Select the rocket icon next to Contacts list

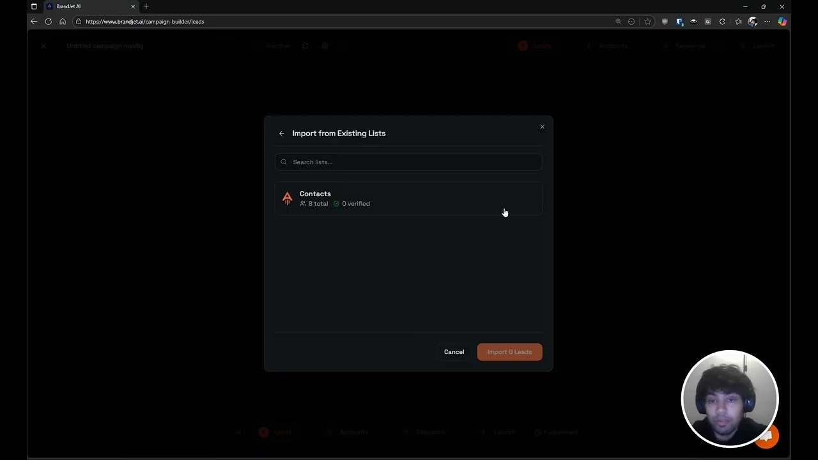click(287, 198)
